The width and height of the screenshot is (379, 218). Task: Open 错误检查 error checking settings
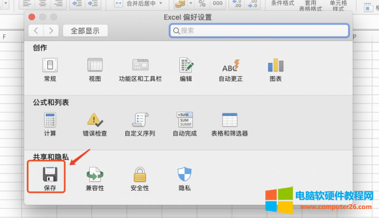pyautogui.click(x=95, y=125)
